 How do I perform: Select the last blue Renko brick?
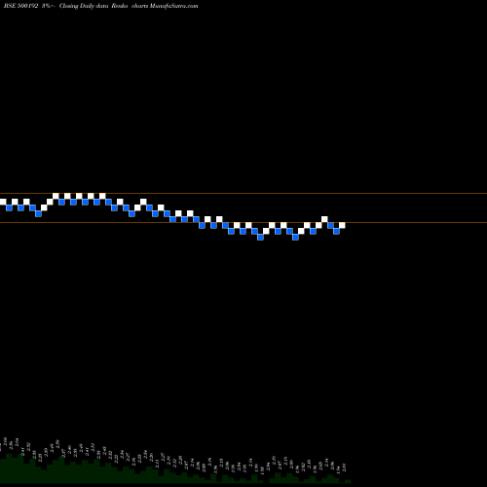[336, 231]
